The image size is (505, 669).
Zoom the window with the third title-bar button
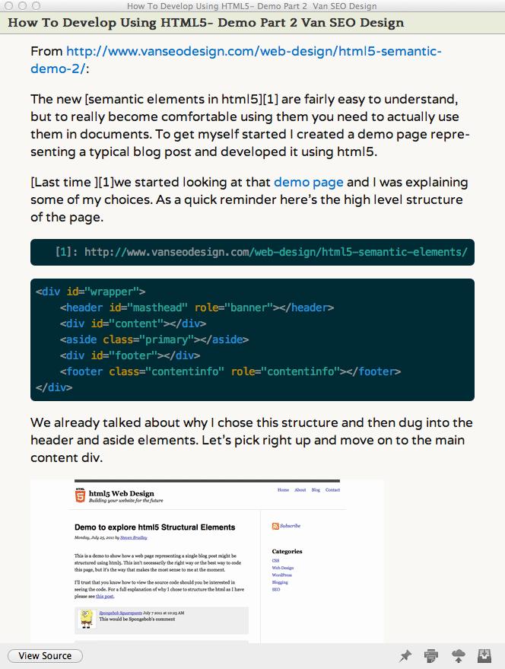click(36, 6)
